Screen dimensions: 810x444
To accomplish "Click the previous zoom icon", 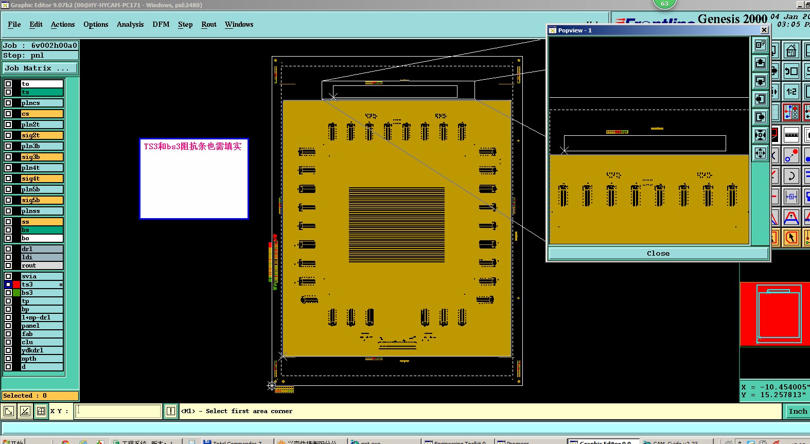I will coord(791,71).
